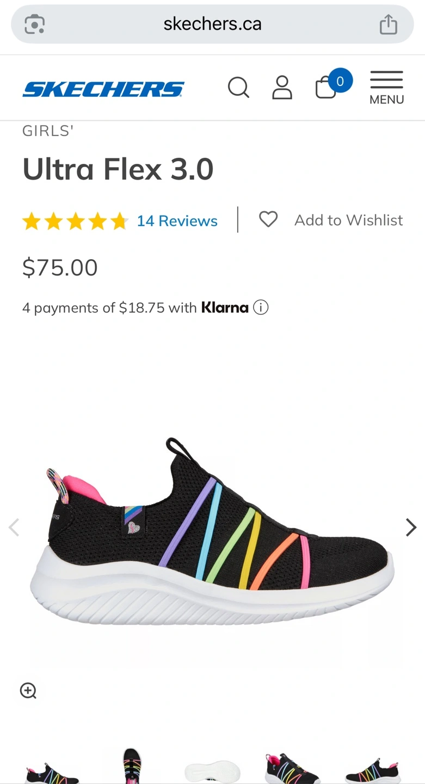The height and width of the screenshot is (784, 425).
Task: Tap the camera lens search icon in address bar
Action: pyautogui.click(x=35, y=24)
